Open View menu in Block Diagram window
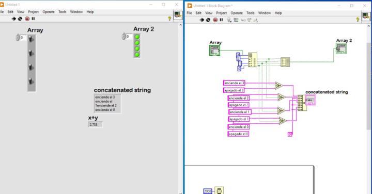The width and height of the screenshot is (372, 194). (209, 13)
